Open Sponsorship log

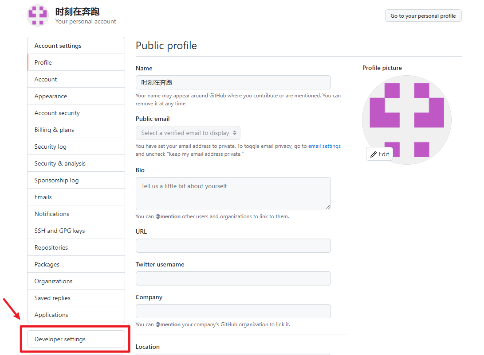(x=76, y=180)
